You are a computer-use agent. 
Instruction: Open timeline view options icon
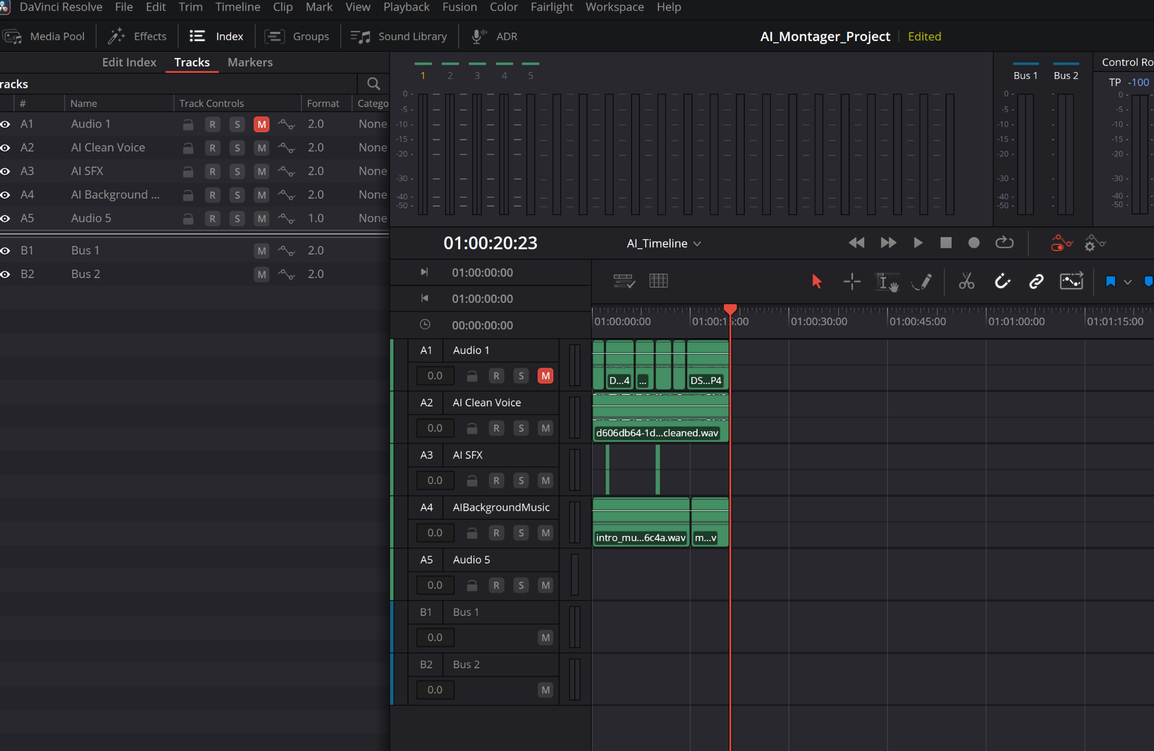click(624, 281)
